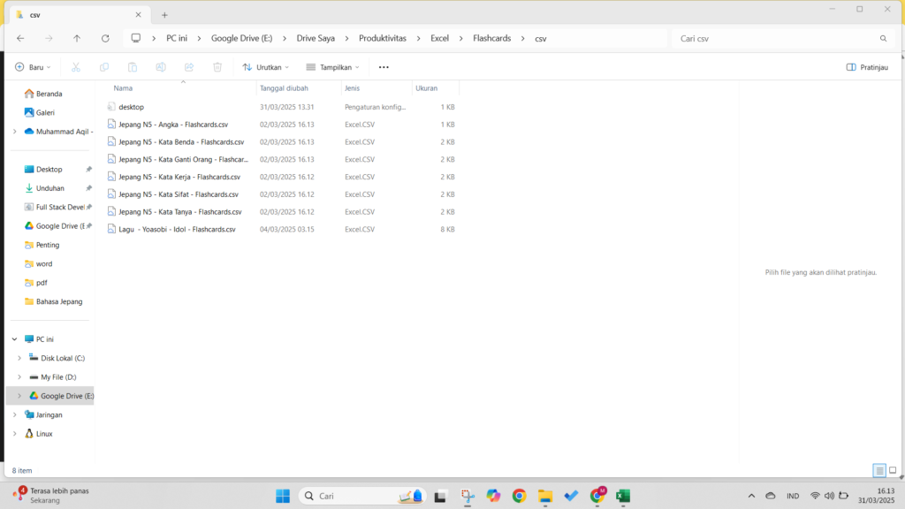905x509 pixels.
Task: Switch to details list view icon
Action: (x=879, y=470)
